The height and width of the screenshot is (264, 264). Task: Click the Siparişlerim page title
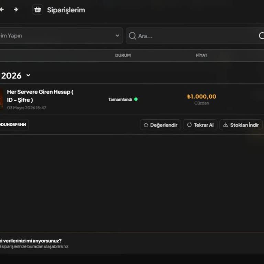tap(66, 10)
